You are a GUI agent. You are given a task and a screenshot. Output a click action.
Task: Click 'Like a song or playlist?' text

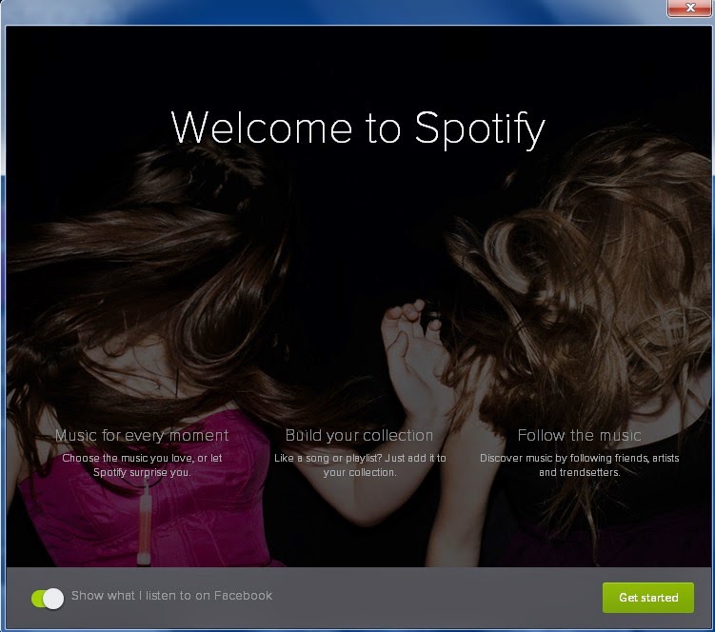tap(328, 458)
